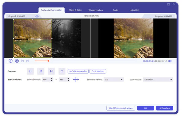Stop the video playback
Image resolution: width=184 pixels, height=116 pixels.
(x=17, y=61)
